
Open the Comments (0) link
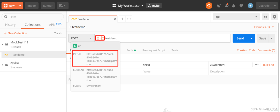pyautogui.click(x=266, y=50)
